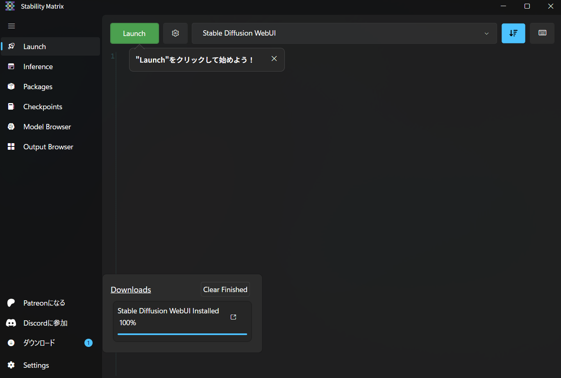Open the installed package external link icon
Screen dimensions: 561x378
234,317
